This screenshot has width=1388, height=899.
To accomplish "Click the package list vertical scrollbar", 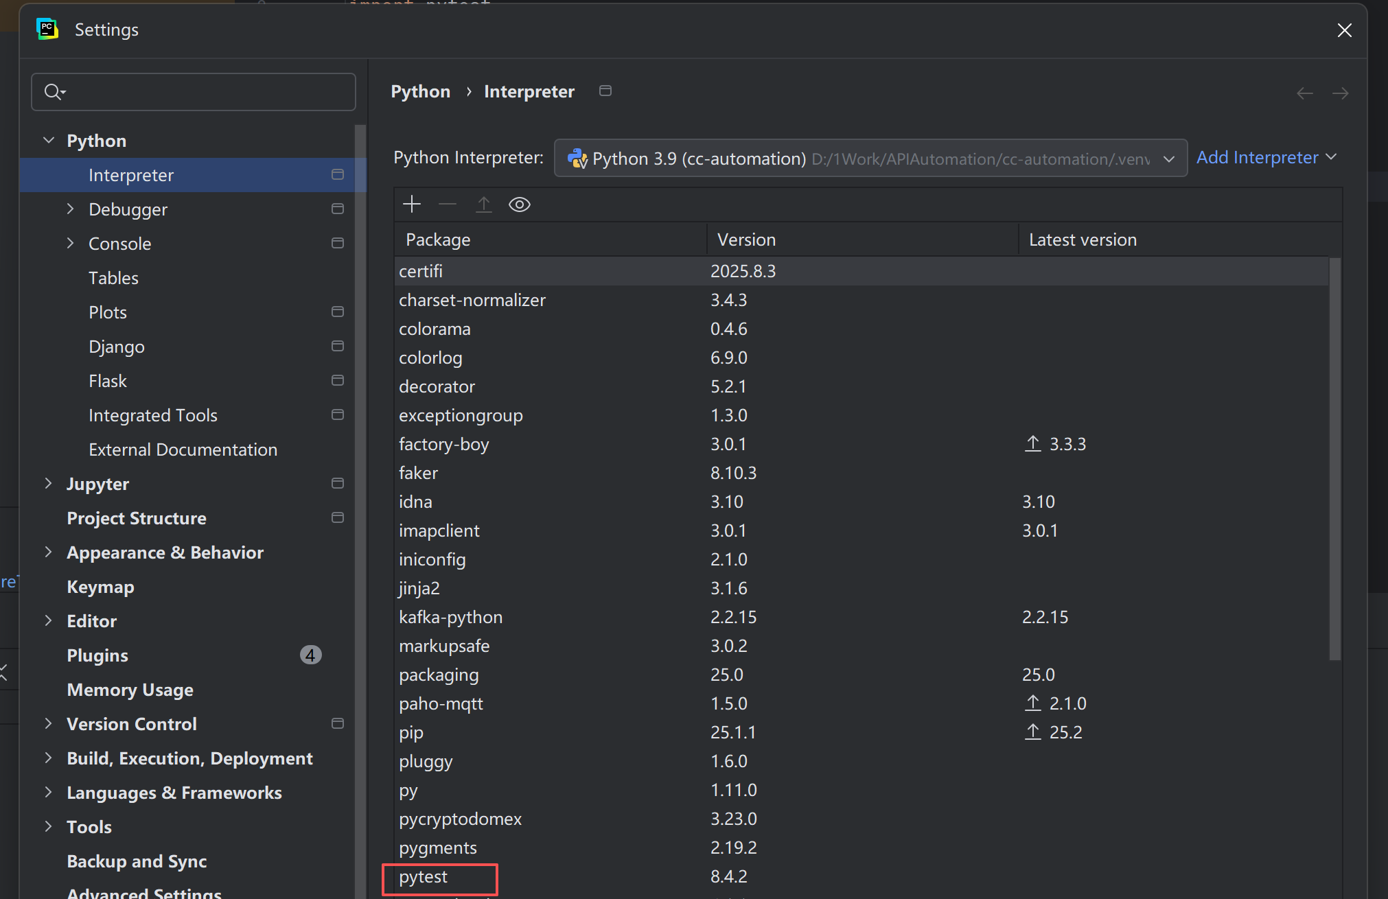I will click(1334, 458).
